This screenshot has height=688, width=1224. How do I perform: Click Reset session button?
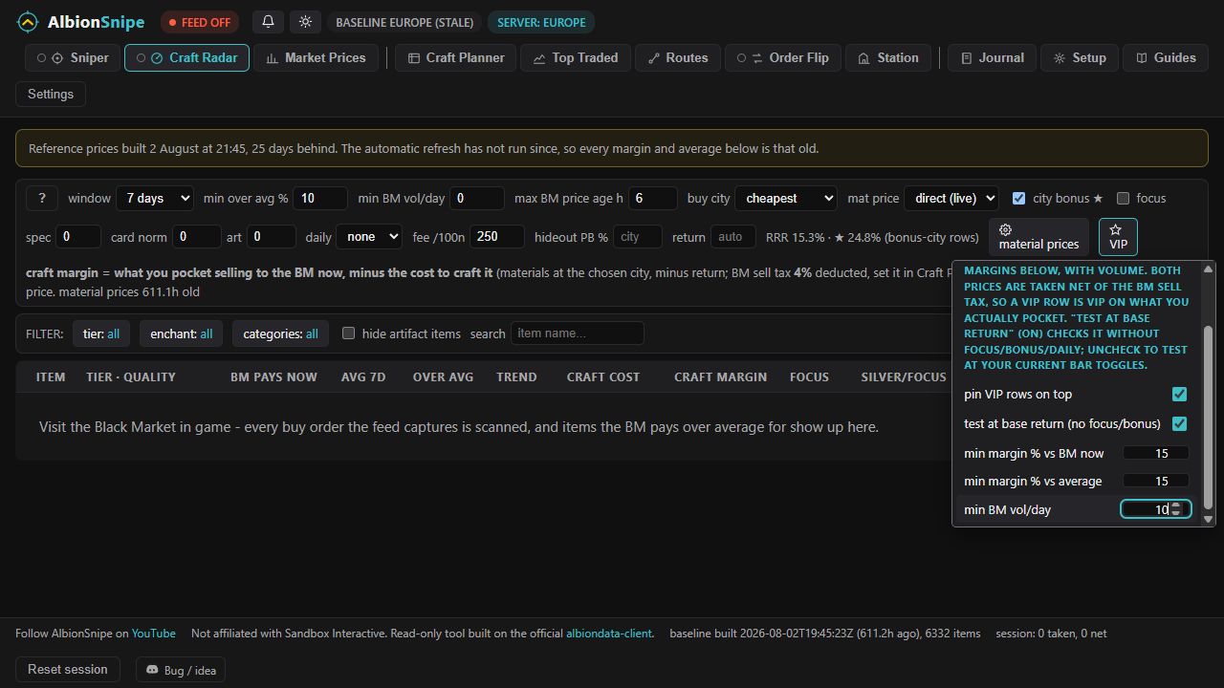point(68,669)
